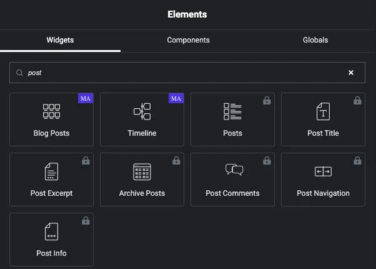Open the Components tab
376x269 pixels.
pyautogui.click(x=188, y=40)
